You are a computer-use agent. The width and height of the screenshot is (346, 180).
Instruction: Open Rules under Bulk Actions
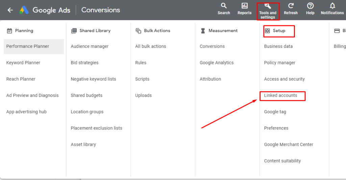point(141,63)
